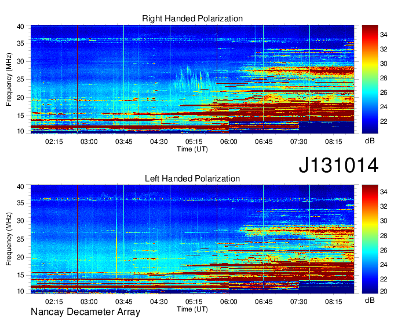
Task: Click the 20 MHz tick on Right Handed plot
Action: 20,98
